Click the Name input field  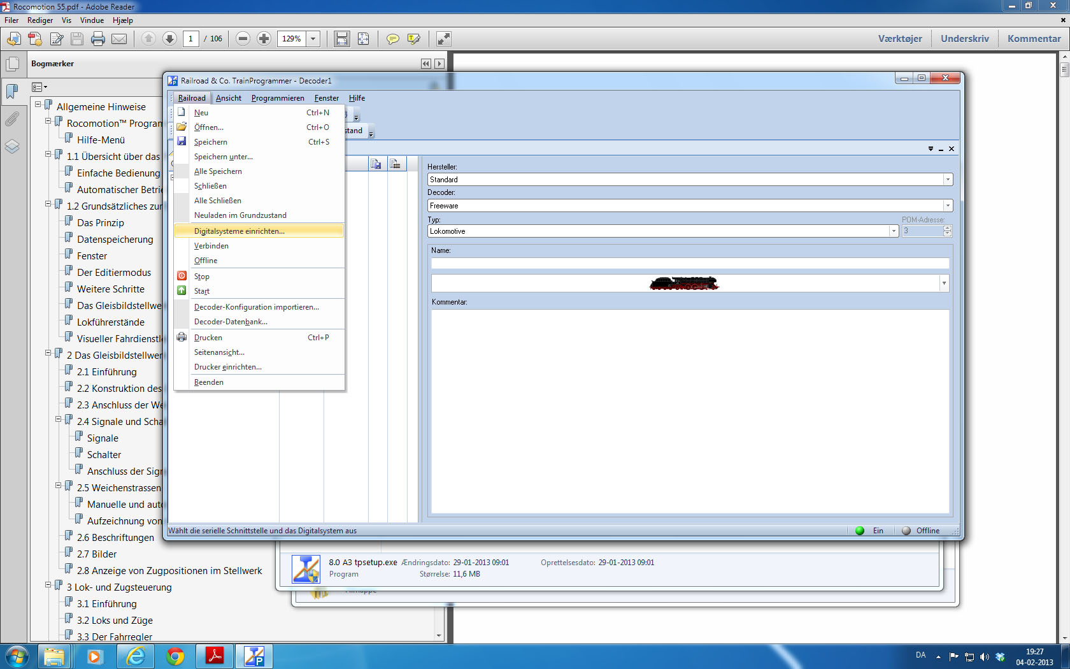[690, 263]
